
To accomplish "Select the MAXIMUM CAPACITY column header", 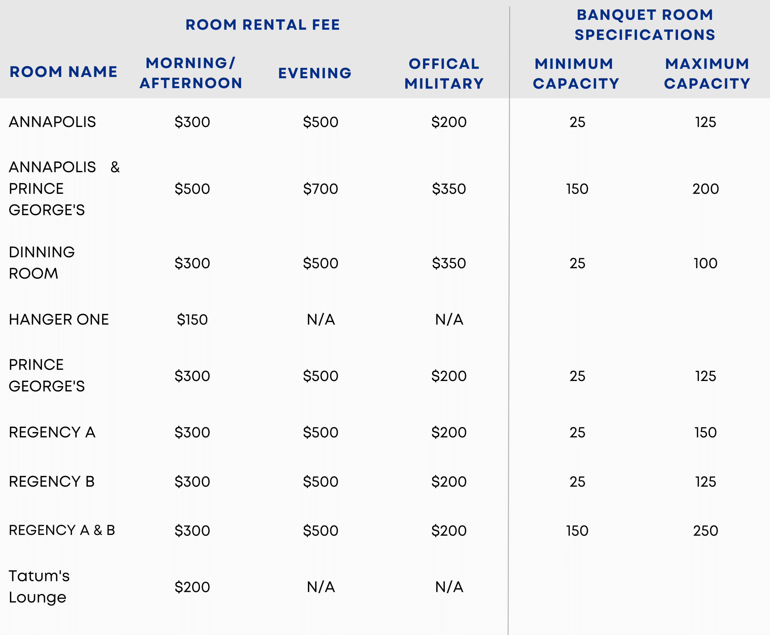I will (x=707, y=74).
